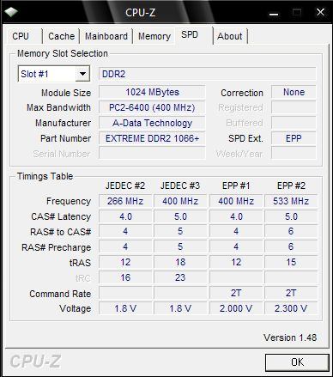Click the JEDEC #3 voltage 1.8 V cell
The width and height of the screenshot is (333, 377).
coord(180,308)
